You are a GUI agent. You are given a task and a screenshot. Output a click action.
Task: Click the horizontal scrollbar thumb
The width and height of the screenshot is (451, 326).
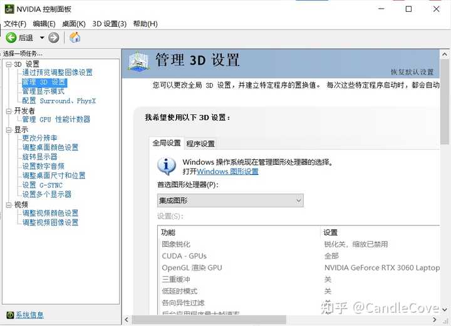[x=209, y=320]
